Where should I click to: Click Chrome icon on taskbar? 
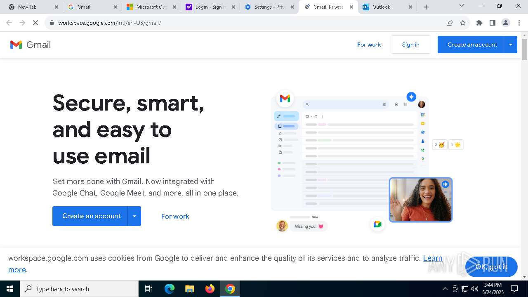tap(230, 289)
